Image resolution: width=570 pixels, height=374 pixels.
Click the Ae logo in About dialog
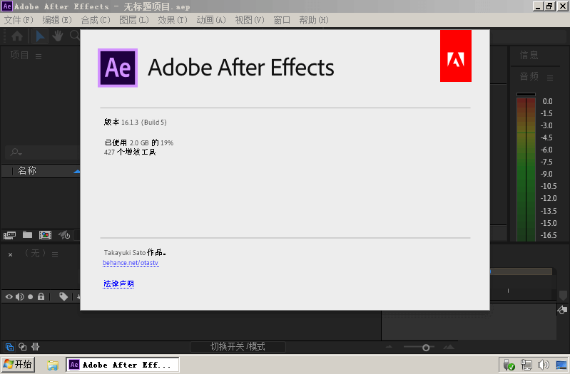(118, 68)
